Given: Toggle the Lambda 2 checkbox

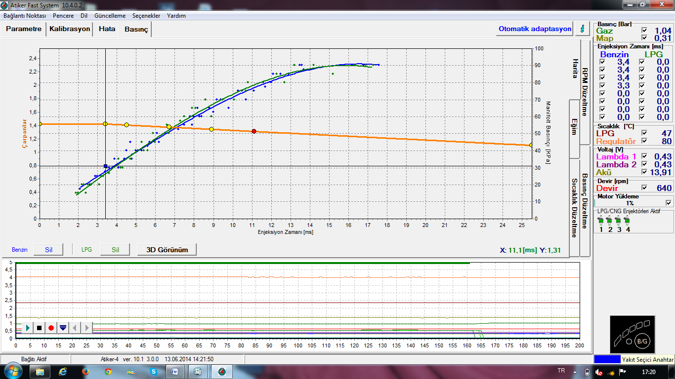Looking at the screenshot, I should (x=644, y=164).
